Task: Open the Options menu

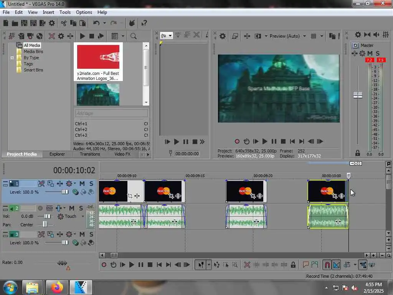Action: point(84,12)
